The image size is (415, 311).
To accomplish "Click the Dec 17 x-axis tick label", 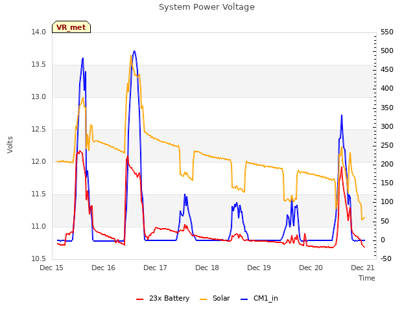I will coord(156,268).
